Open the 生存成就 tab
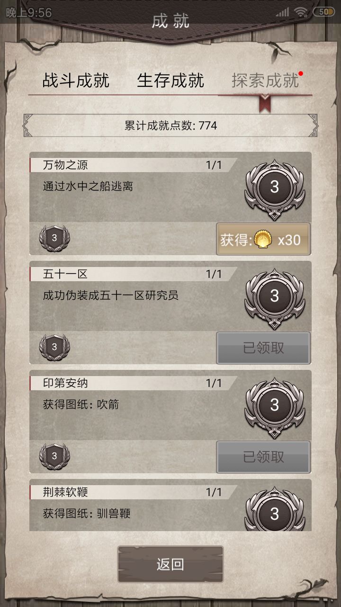Image resolution: width=341 pixels, height=607 pixels. 170,81
